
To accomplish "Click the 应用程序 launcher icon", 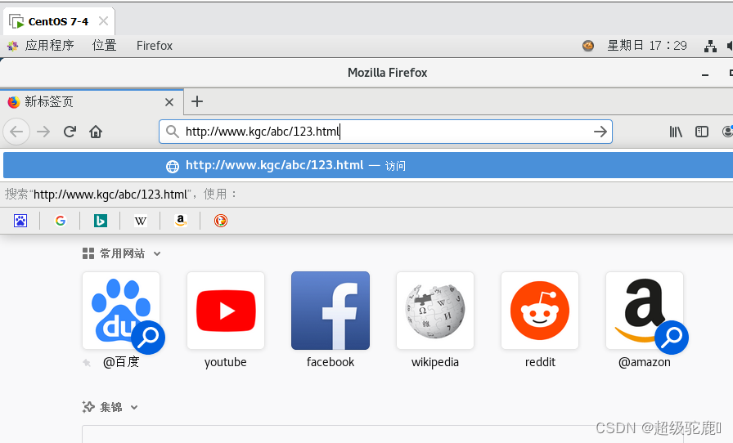I will click(12, 46).
